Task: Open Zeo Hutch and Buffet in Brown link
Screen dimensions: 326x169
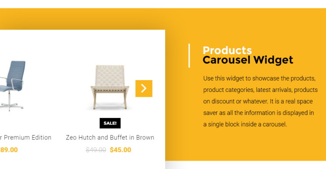Action: tap(110, 137)
